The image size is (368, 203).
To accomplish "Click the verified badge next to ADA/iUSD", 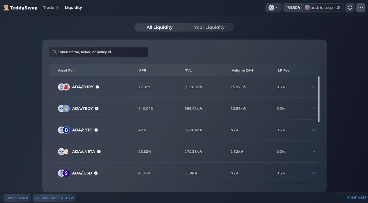I will point(96,173).
